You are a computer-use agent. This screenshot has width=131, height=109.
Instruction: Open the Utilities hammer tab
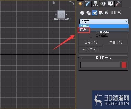coord(118,4)
